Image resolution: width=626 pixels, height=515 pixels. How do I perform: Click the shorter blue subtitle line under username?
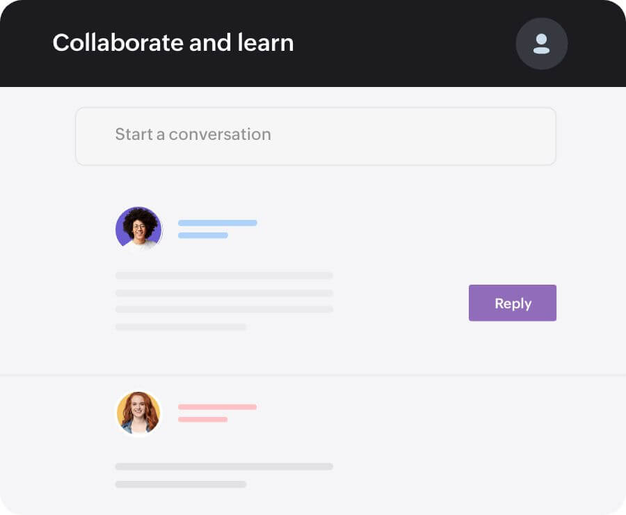pyautogui.click(x=202, y=235)
